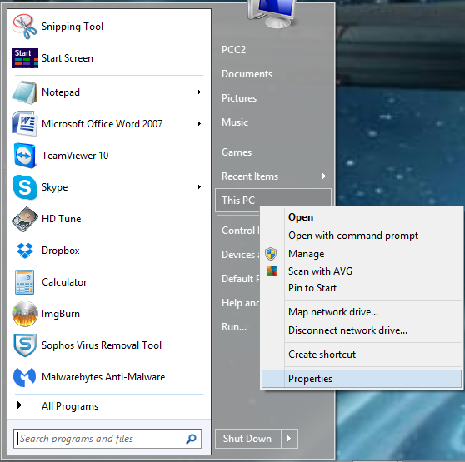The height and width of the screenshot is (462, 465).
Task: Click the Malwarebytes Anti-Malware icon
Action: pyautogui.click(x=25, y=377)
